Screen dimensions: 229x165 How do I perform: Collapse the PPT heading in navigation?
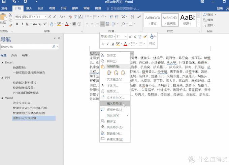click(x=2, y=78)
